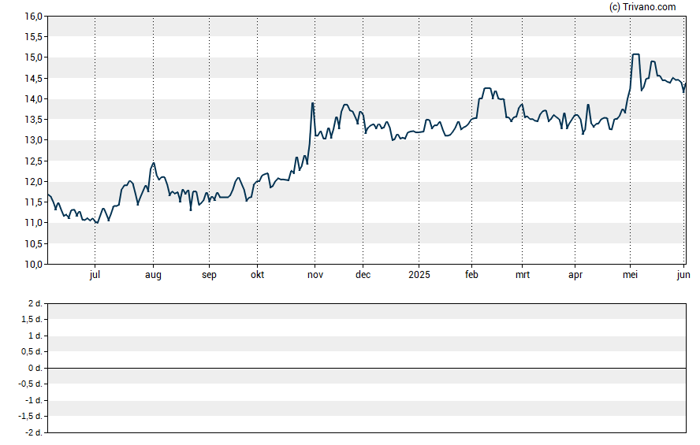
Task: Select the 'sep' axis label
Action: pos(209,275)
